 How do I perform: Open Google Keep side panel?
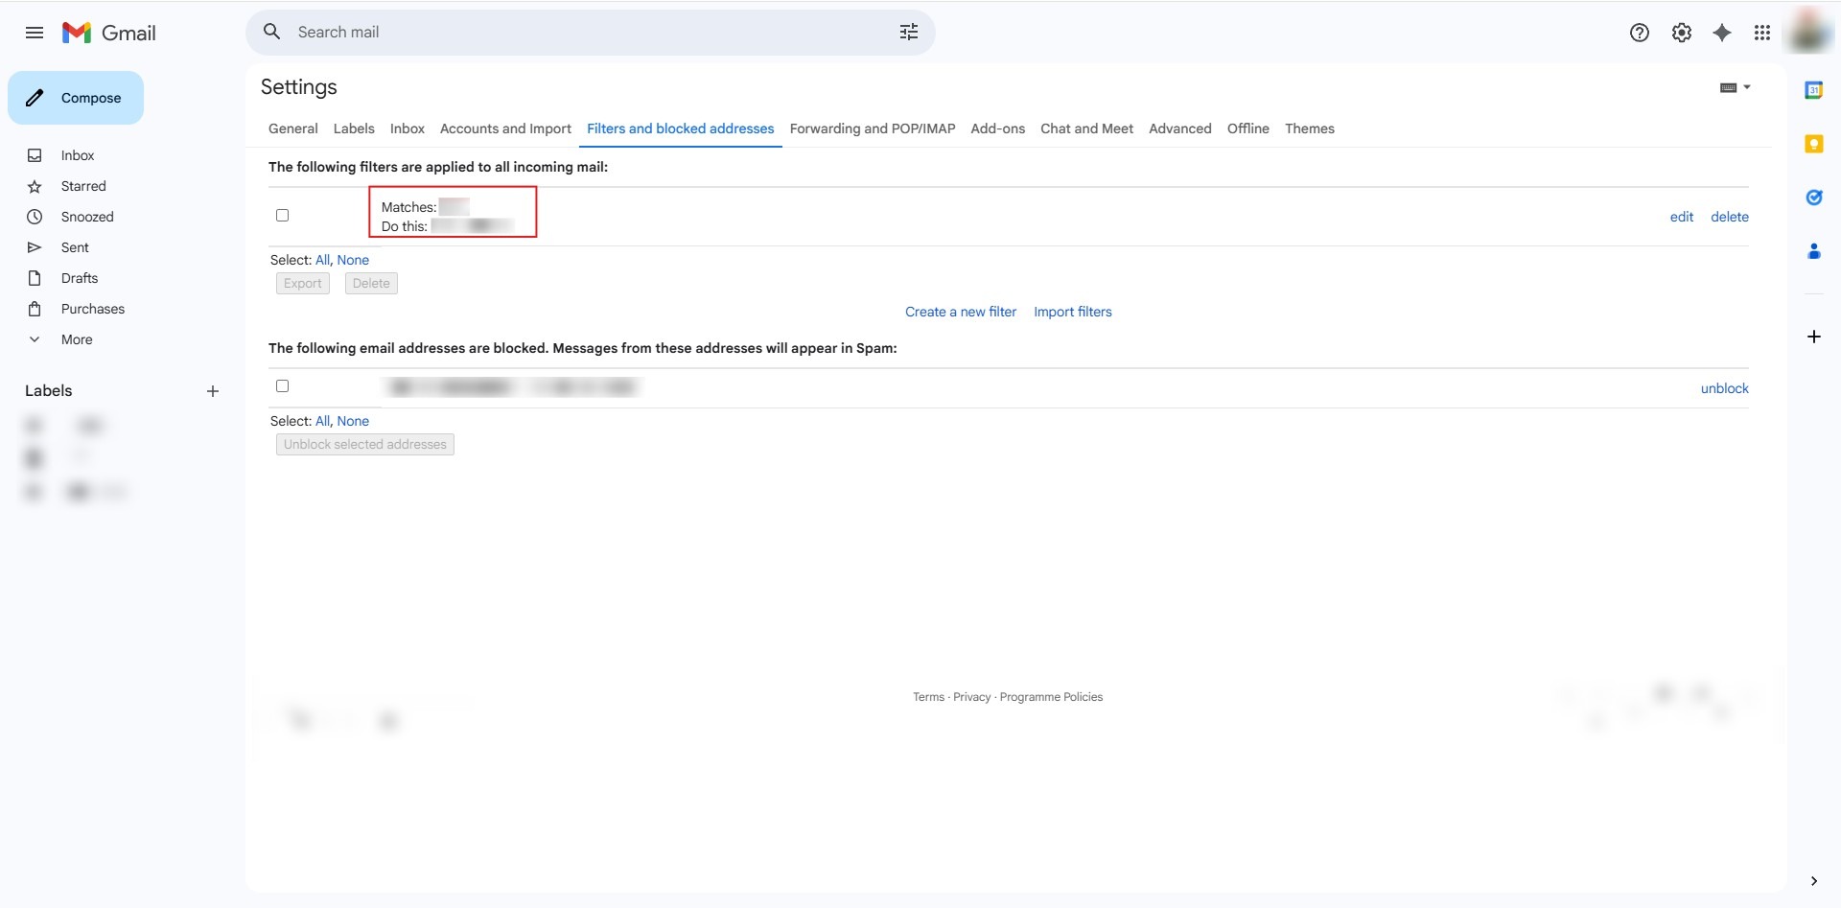1813,144
